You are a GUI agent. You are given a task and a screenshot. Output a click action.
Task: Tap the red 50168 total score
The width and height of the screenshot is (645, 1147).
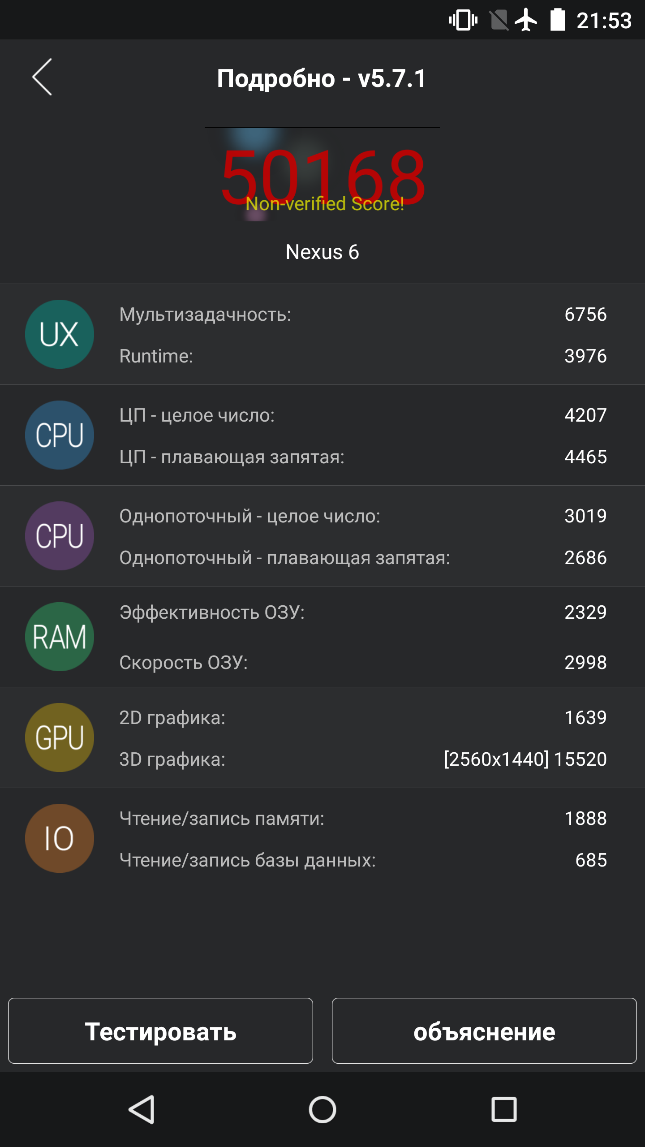pos(322,177)
